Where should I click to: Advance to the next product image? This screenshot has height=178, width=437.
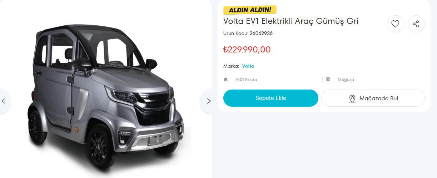209,101
